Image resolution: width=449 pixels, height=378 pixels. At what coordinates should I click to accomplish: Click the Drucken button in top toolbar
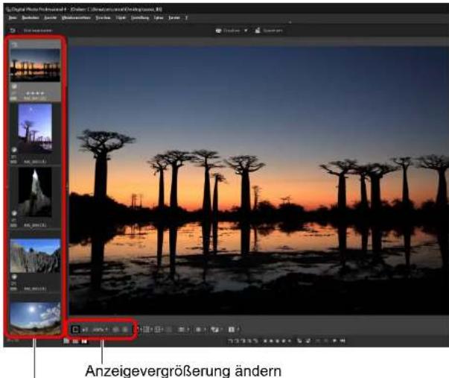228,31
